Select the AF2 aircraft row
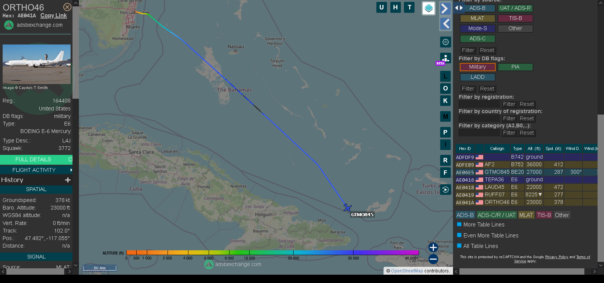This screenshot has width=604, height=283. coord(526,165)
